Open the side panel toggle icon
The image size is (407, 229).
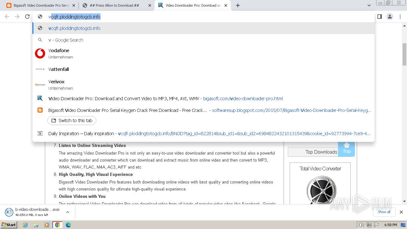379,17
